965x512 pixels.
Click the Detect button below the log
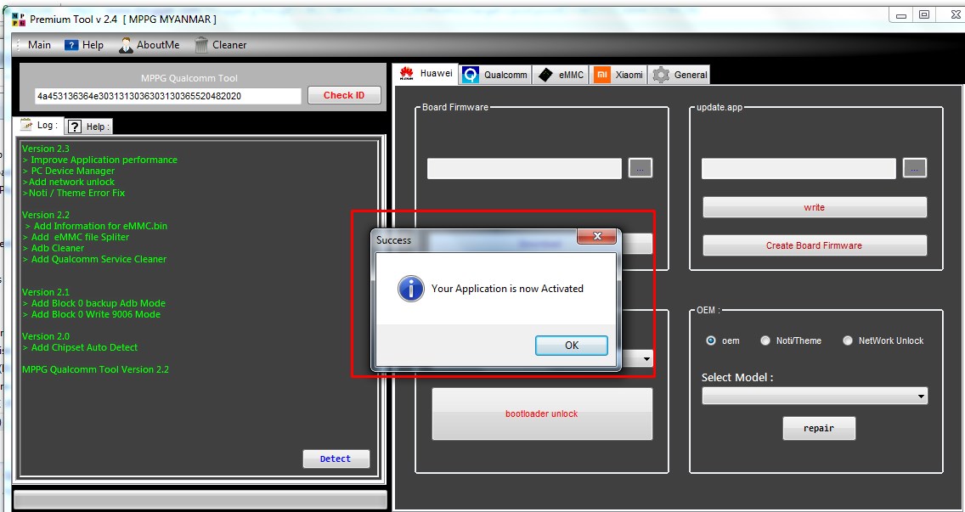(x=336, y=459)
